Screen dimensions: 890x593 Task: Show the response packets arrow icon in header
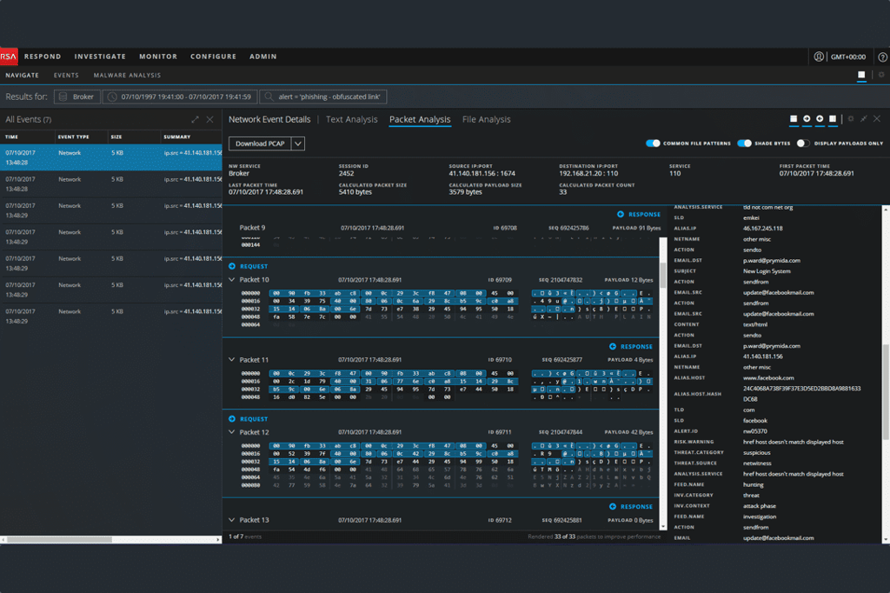[x=820, y=119]
